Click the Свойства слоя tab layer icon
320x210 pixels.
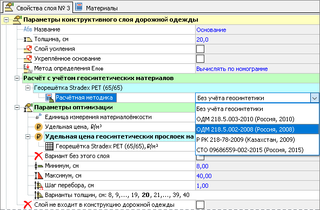[x=9, y=7]
